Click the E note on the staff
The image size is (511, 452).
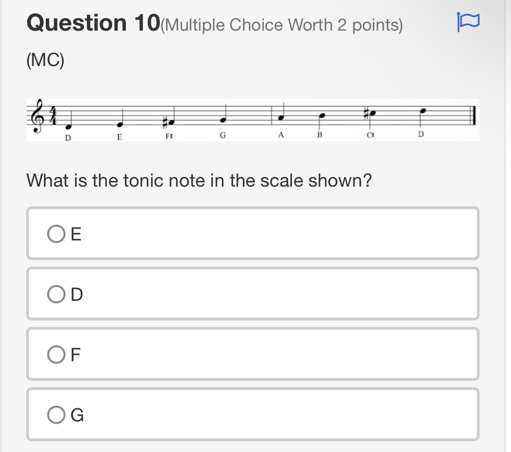click(119, 124)
